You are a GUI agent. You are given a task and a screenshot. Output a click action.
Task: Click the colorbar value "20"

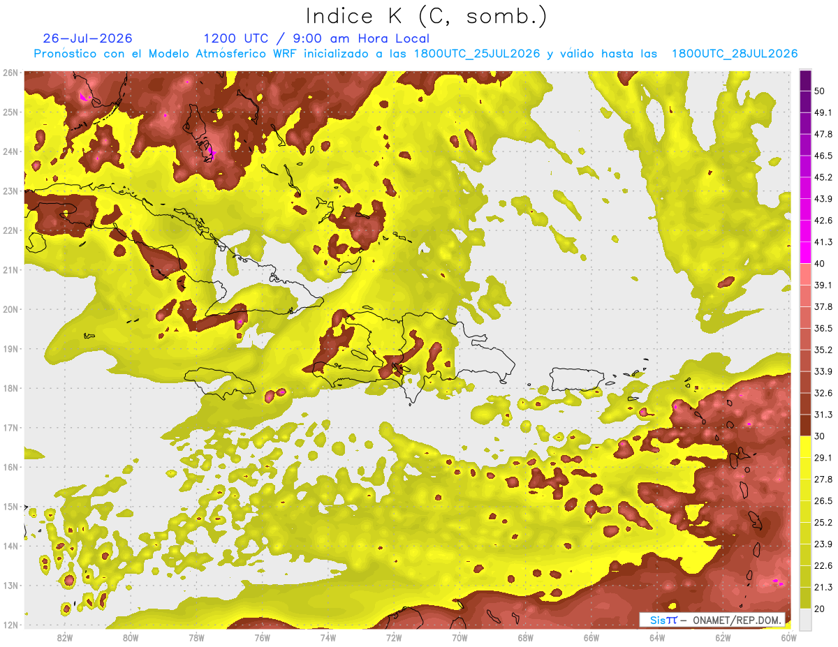click(x=821, y=609)
